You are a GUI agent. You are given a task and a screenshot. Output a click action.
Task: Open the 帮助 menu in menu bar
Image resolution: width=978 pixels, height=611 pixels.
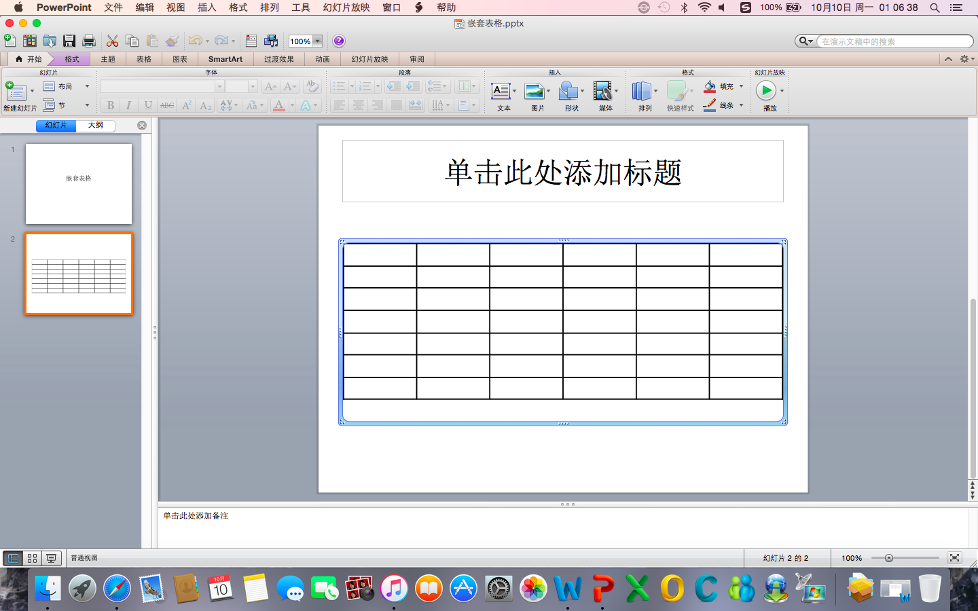(x=446, y=7)
